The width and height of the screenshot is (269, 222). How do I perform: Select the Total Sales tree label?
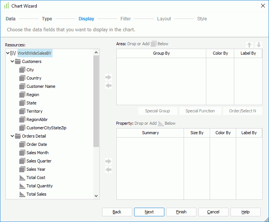[x=36, y=194]
